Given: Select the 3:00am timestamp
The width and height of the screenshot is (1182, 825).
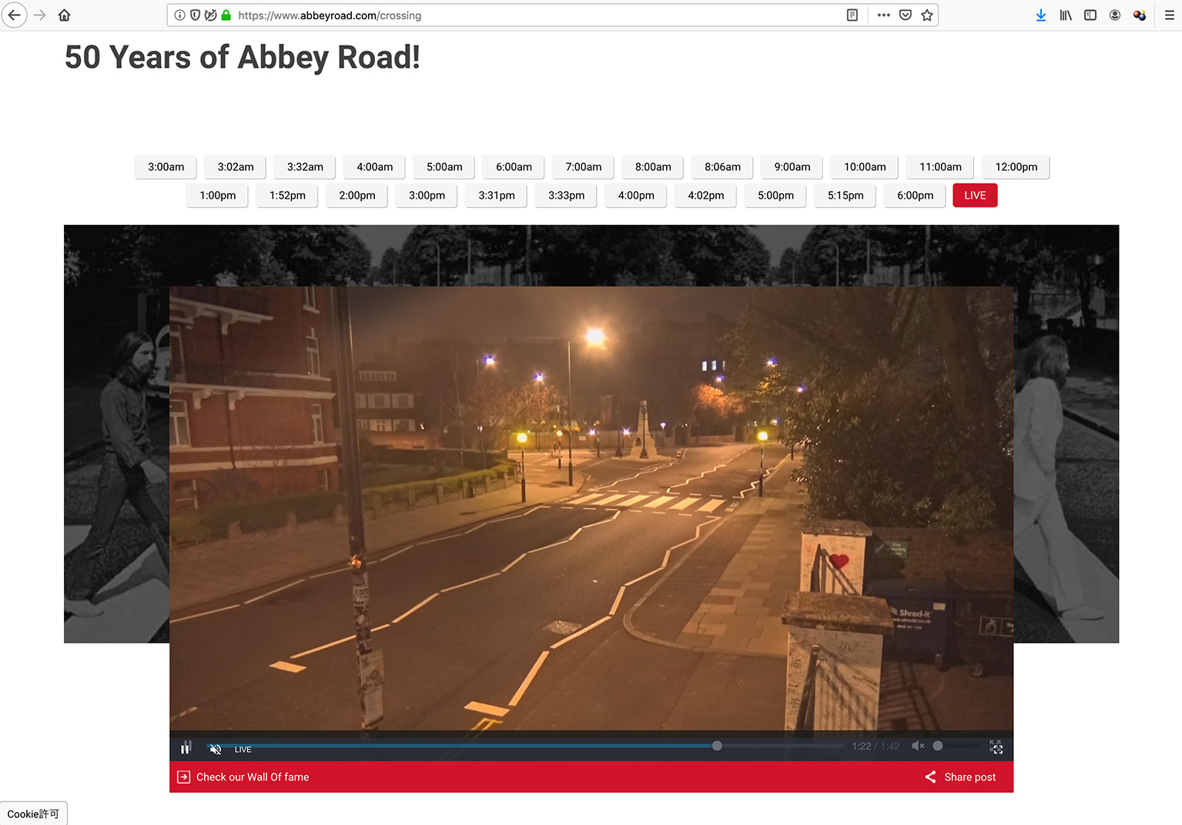Looking at the screenshot, I should point(166,167).
